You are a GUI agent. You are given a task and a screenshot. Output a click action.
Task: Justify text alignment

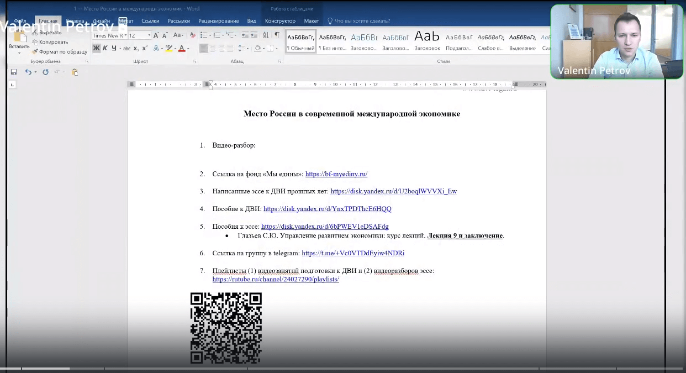click(x=230, y=49)
